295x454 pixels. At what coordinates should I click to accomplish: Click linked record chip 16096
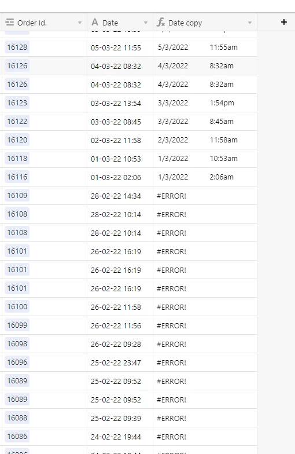[x=17, y=363]
